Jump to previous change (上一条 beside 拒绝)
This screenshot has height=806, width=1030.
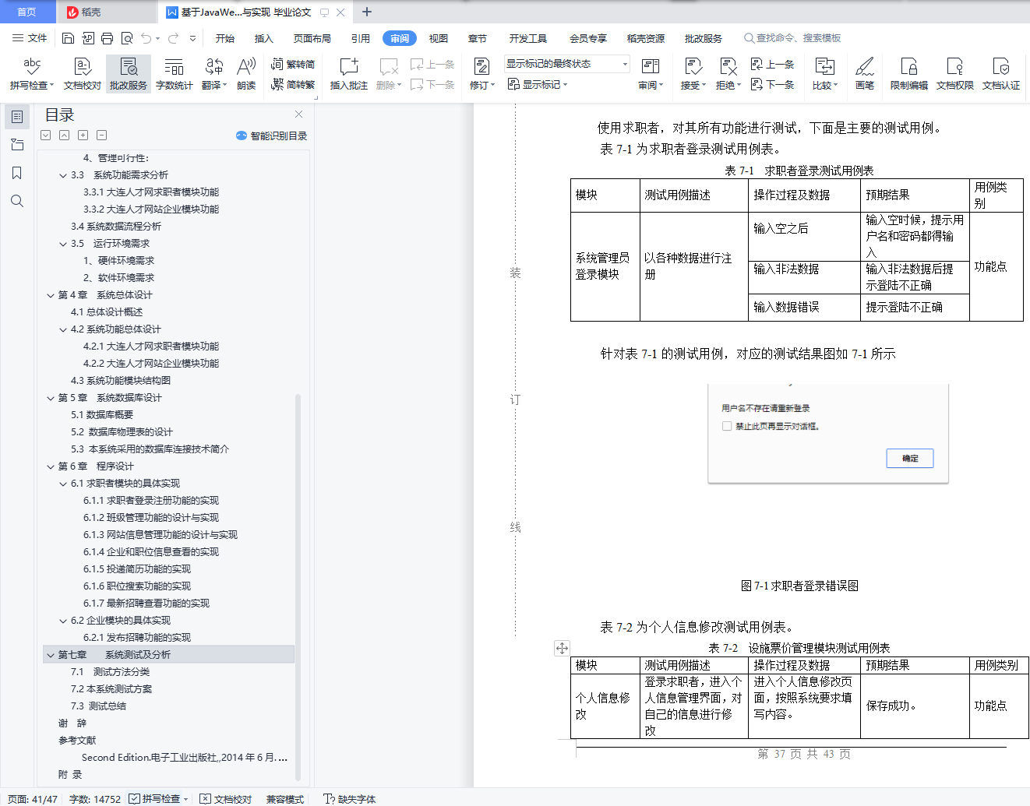point(772,65)
